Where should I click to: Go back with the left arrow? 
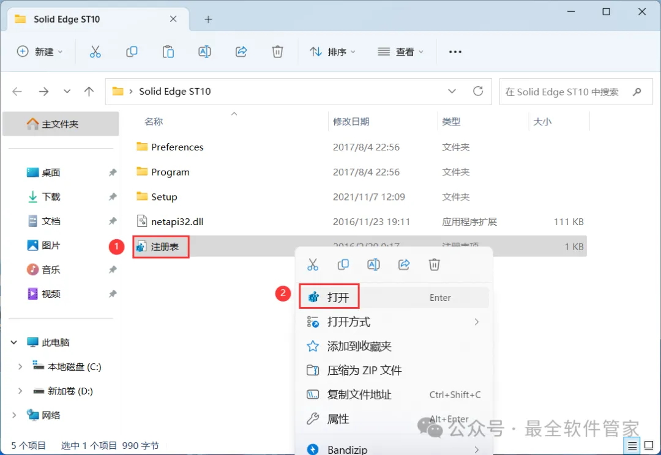pos(17,91)
